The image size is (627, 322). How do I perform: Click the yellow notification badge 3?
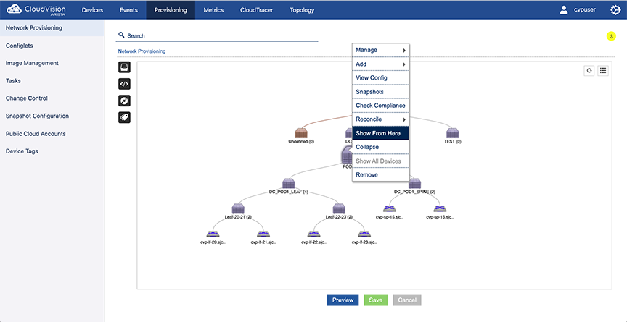(x=611, y=36)
